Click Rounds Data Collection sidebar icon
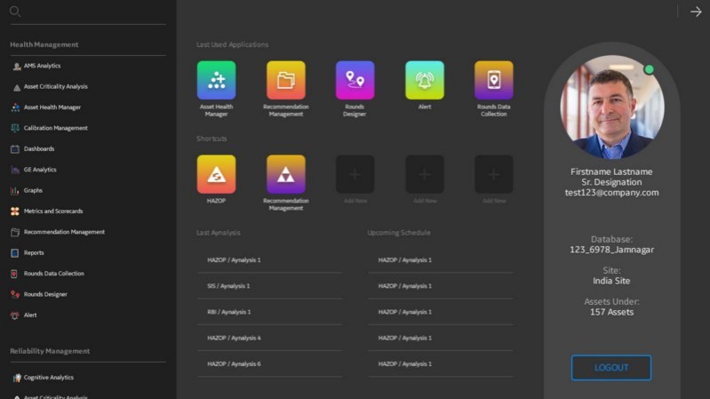710x399 pixels. pos(14,274)
